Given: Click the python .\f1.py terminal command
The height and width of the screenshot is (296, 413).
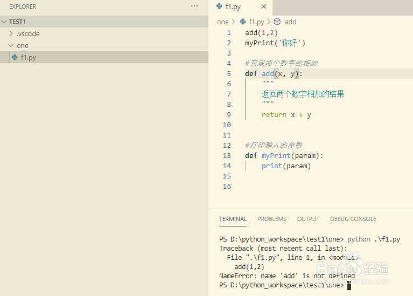Looking at the screenshot, I should point(374,239).
